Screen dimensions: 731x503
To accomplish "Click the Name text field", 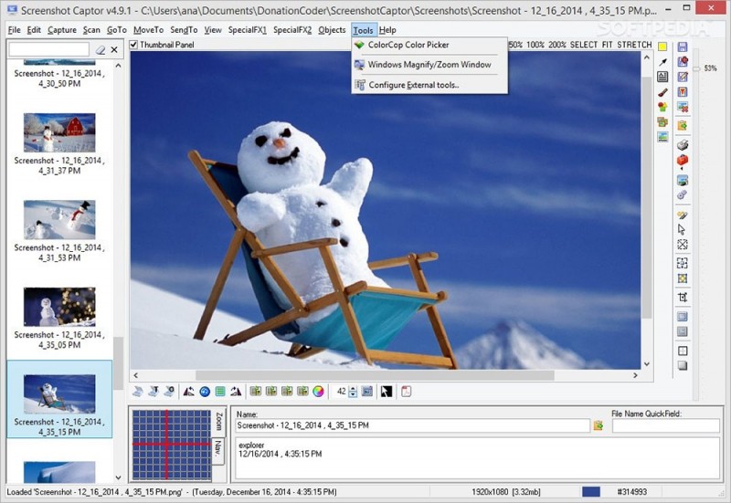I will (413, 425).
